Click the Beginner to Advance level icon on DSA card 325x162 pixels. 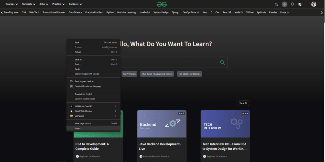point(77,156)
